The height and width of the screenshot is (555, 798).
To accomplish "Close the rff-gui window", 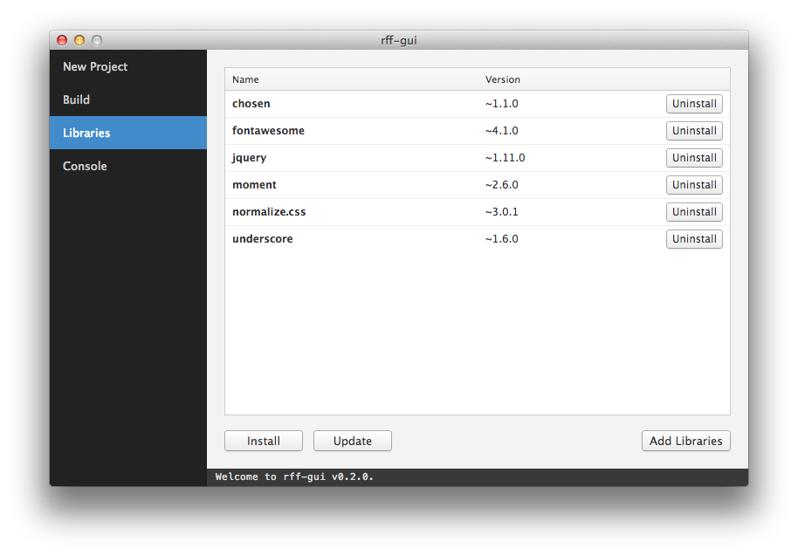I will click(x=62, y=40).
